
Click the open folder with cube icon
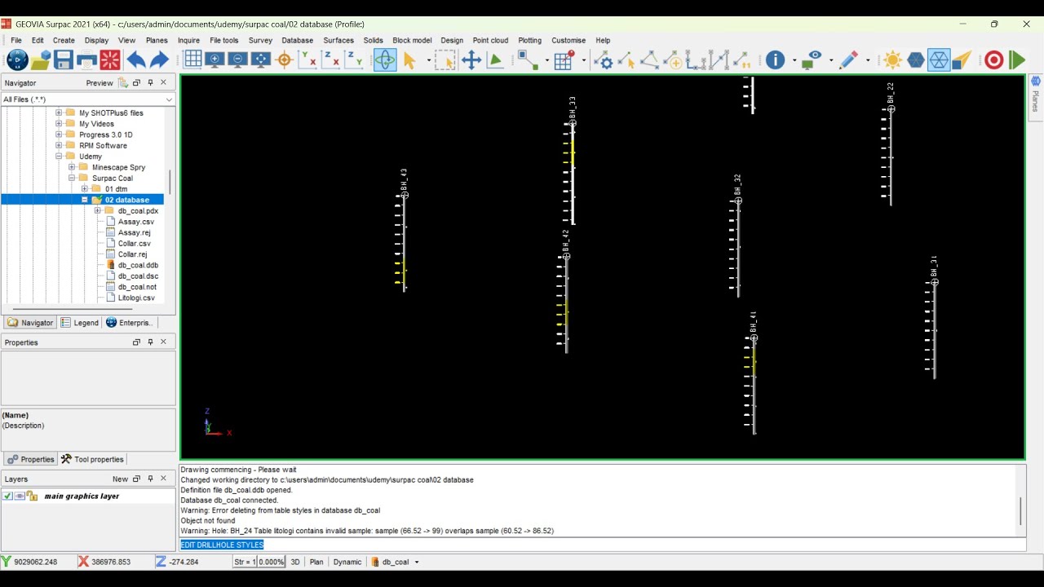click(41, 60)
